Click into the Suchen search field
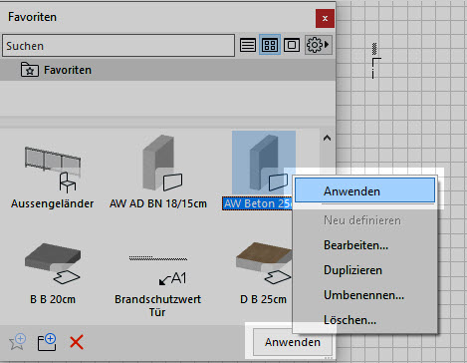This screenshot has height=363, width=467. click(x=118, y=45)
